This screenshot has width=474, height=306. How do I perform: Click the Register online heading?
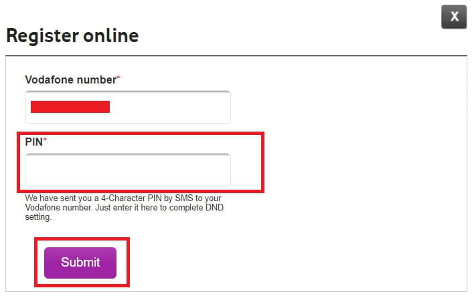[72, 35]
